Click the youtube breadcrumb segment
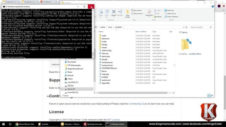226x127 pixels. click(118, 27)
